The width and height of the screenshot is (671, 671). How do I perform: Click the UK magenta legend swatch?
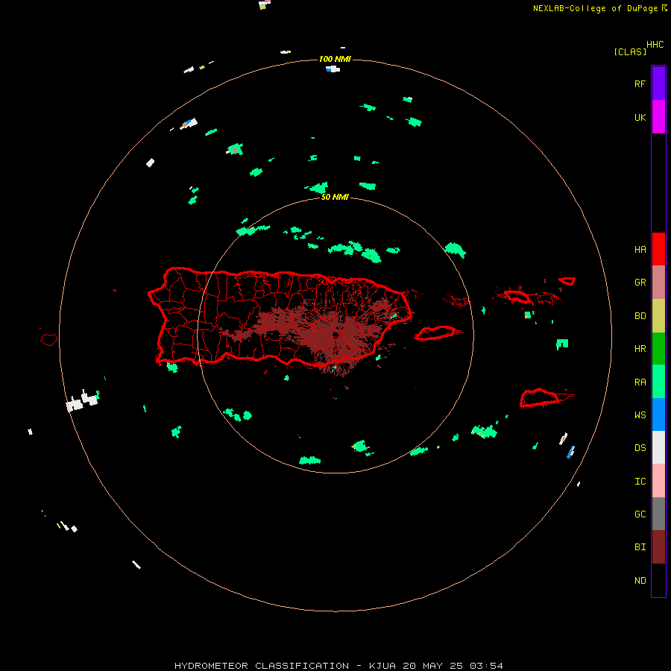(658, 117)
